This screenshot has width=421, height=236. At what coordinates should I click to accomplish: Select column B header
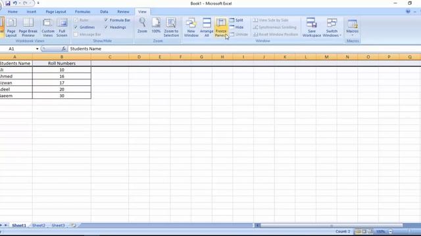62,57
